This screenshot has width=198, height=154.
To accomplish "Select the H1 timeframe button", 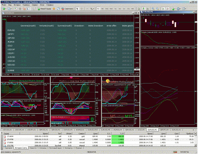I will [116, 9].
